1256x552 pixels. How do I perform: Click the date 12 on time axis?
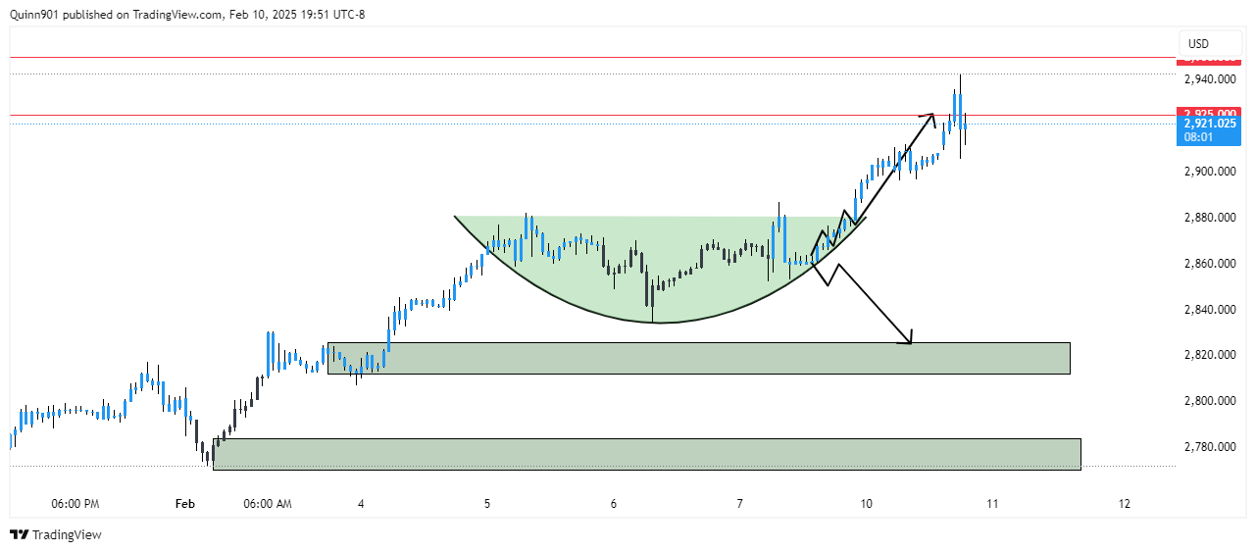[x=1125, y=504]
